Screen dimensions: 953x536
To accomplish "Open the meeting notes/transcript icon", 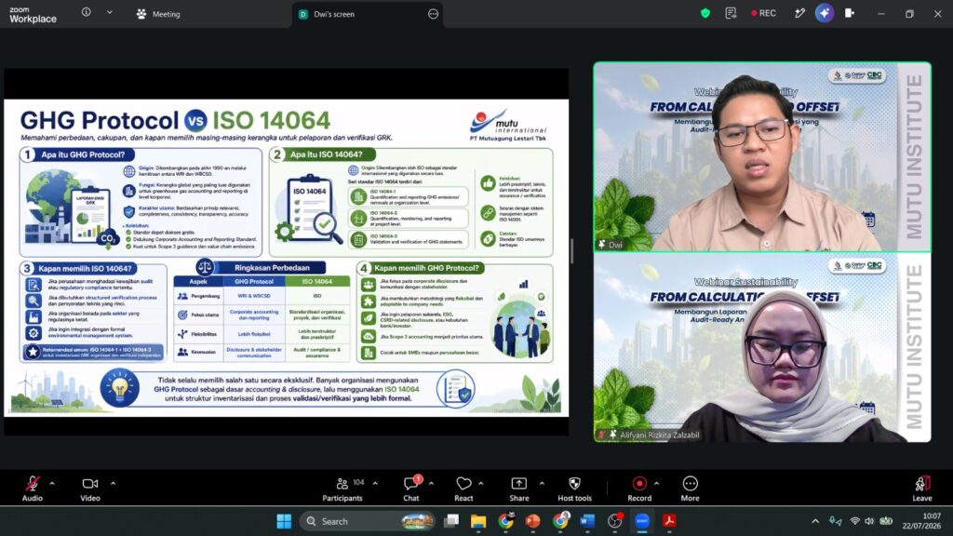I will [732, 13].
